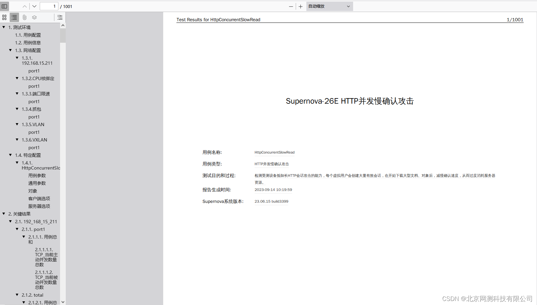Click the report time 2023-09-14 10:19:59
Image resolution: width=537 pixels, height=305 pixels.
[273, 190]
